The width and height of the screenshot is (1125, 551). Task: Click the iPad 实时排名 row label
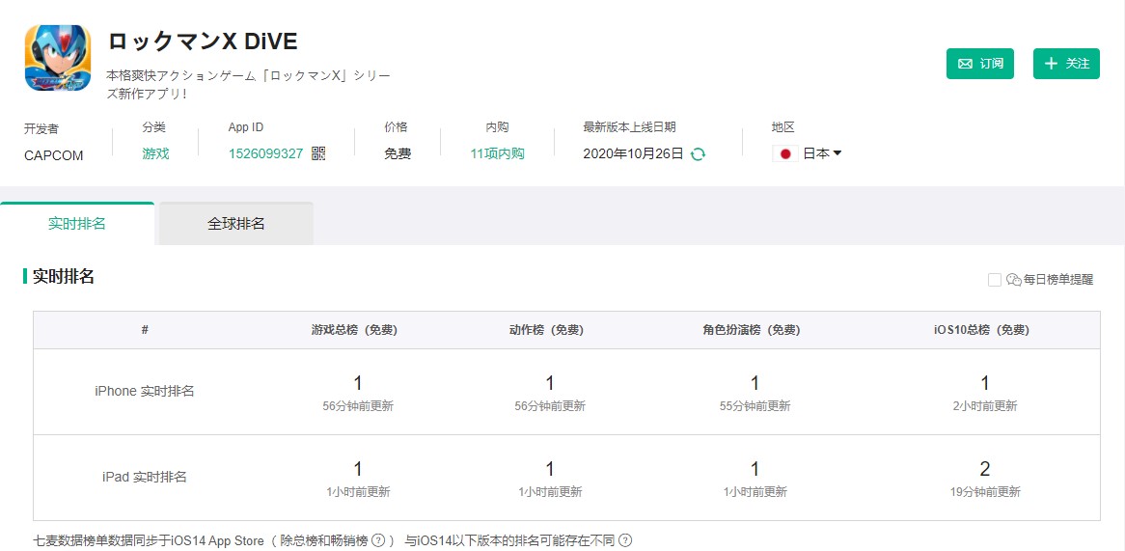click(144, 477)
